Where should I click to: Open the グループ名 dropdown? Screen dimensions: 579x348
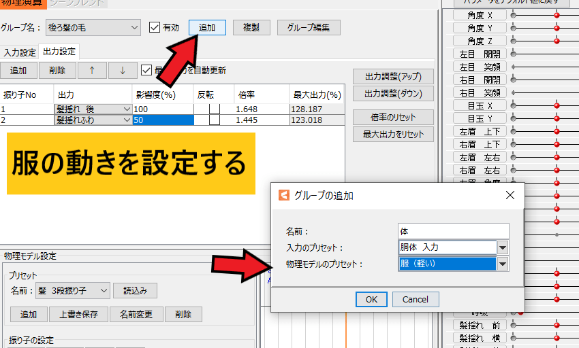point(134,28)
